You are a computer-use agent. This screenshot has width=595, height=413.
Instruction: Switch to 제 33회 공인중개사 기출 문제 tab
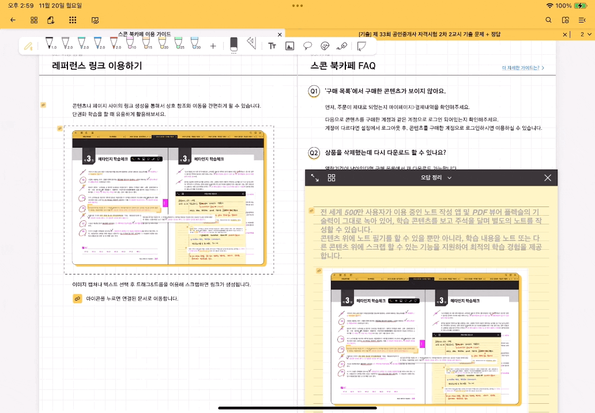point(430,34)
